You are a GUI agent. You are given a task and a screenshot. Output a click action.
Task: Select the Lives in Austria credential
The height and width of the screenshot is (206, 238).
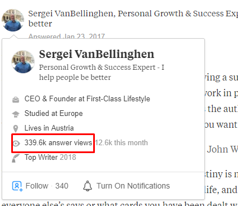[49, 128]
